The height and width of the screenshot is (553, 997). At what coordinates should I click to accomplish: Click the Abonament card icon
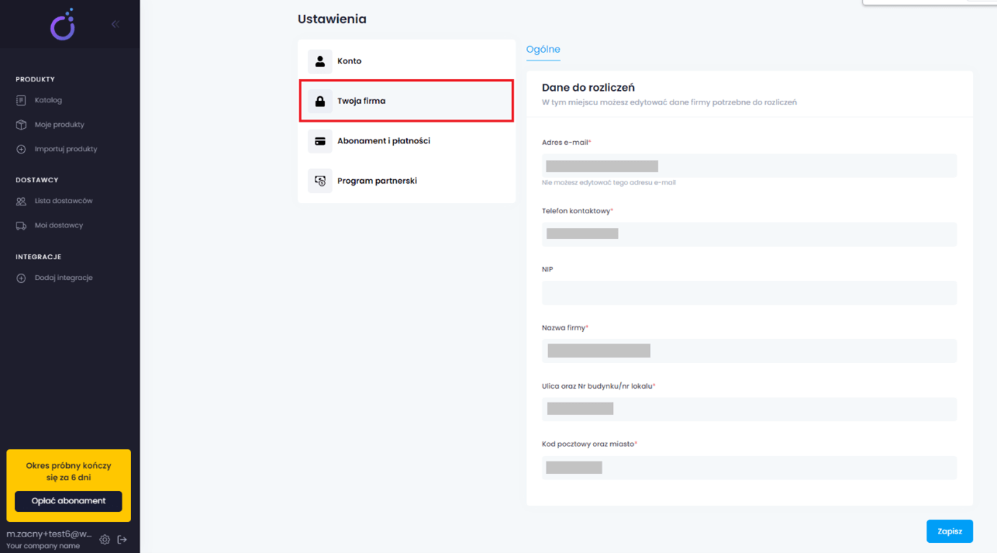click(x=320, y=141)
